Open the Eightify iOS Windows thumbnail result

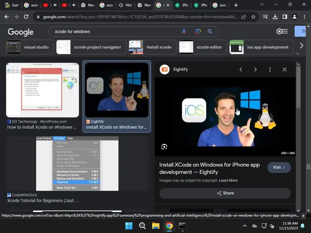pos(117,90)
